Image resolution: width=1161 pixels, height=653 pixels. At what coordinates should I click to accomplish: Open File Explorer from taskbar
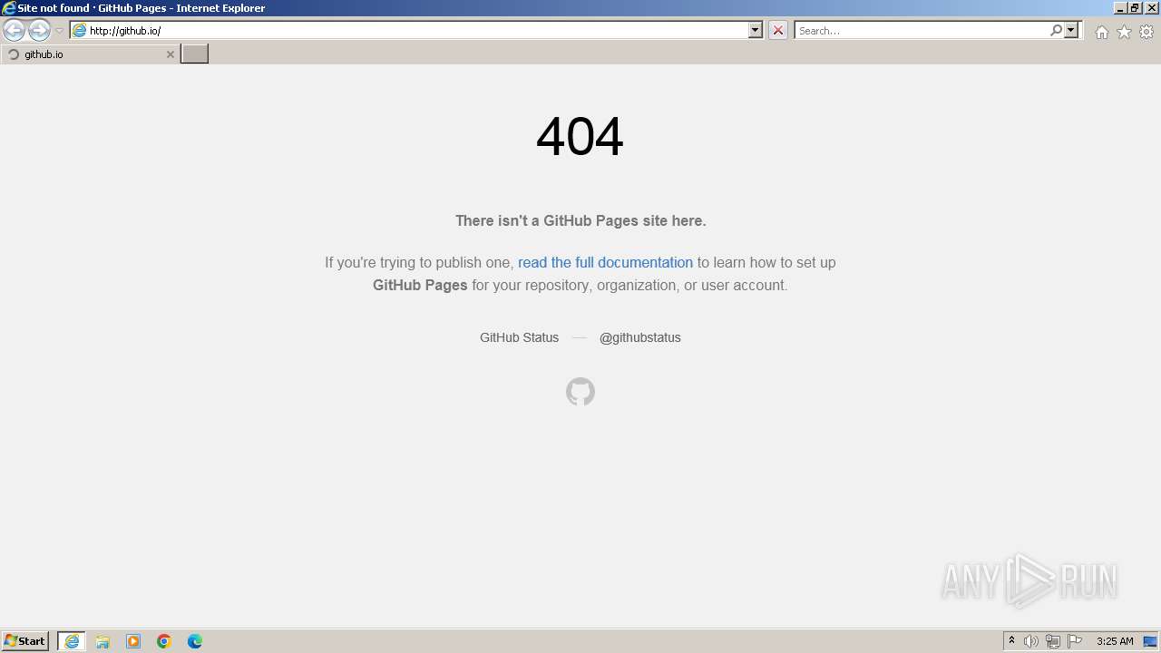click(x=102, y=641)
